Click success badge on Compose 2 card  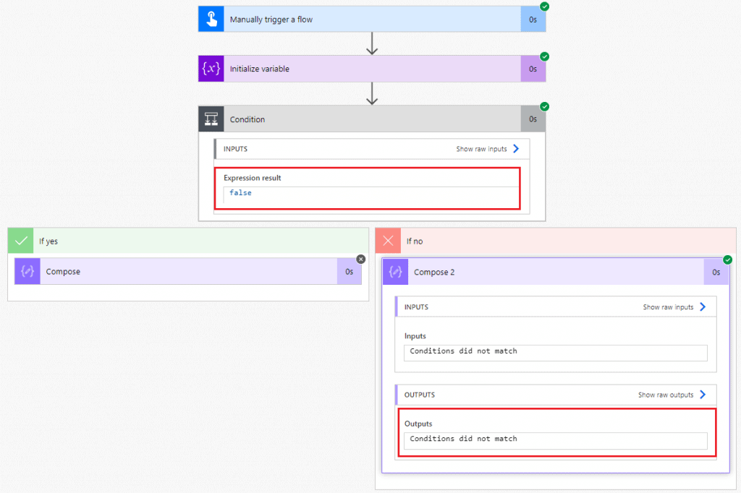tap(728, 260)
